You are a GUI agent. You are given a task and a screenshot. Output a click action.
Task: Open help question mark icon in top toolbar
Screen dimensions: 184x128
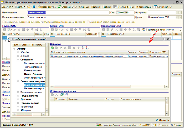coord(29,6)
